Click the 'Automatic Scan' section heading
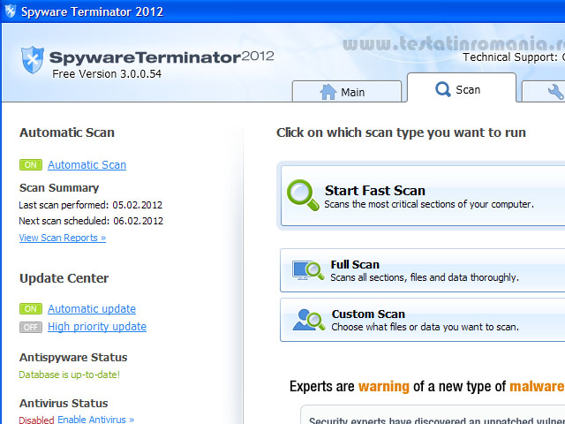Viewport: 565px width, 424px height. coord(67,132)
